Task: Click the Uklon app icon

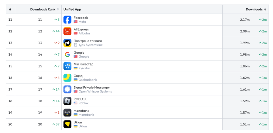Action: pos(67,124)
